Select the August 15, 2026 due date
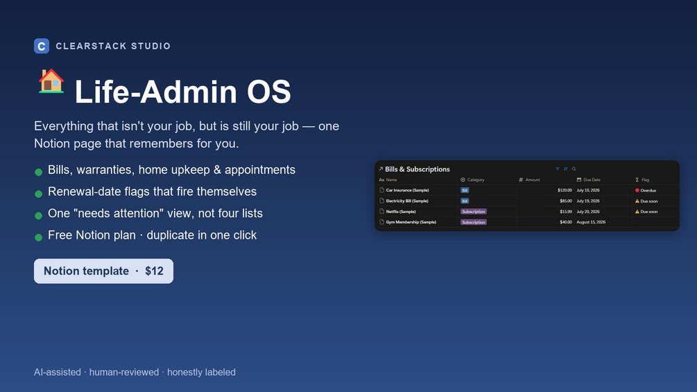697x392 pixels. click(591, 222)
